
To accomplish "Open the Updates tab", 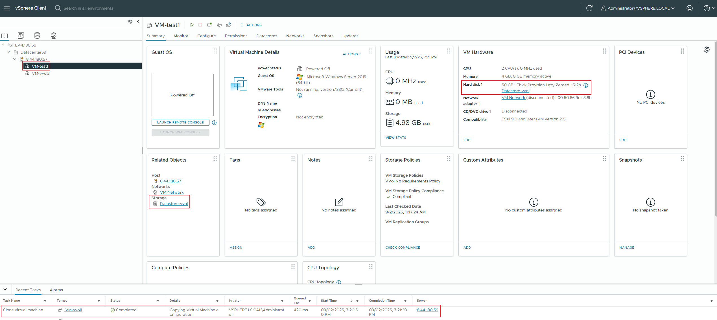I will pos(350,36).
